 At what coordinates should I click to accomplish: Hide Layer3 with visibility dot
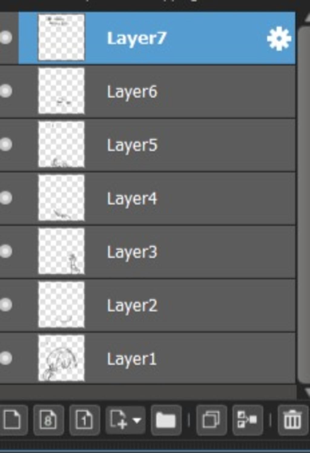coord(6,251)
